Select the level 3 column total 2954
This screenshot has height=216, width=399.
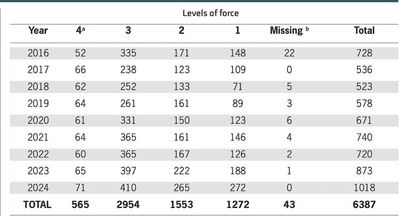(x=128, y=204)
